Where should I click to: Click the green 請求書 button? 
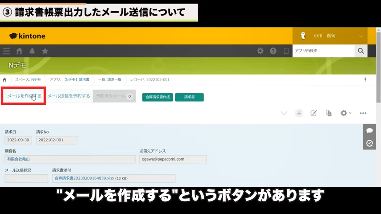point(189,97)
